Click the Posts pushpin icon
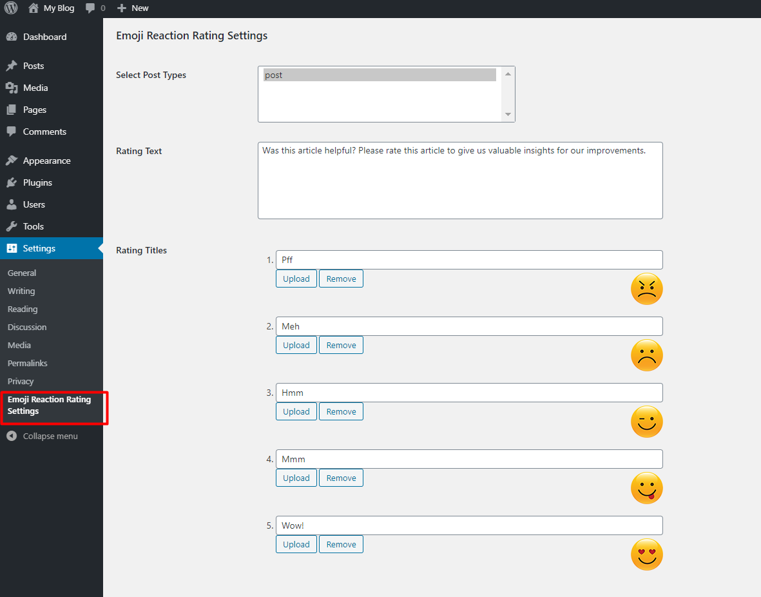Viewport: 761px width, 597px height. [12, 66]
